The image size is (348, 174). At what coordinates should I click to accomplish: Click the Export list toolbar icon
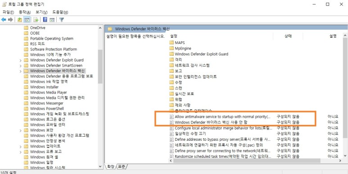36,20
